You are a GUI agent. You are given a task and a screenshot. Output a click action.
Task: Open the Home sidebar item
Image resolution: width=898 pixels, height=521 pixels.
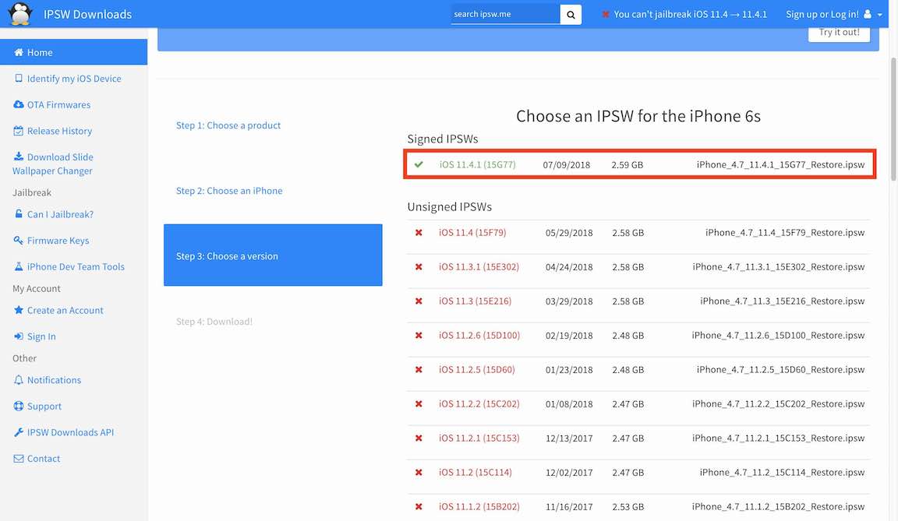click(73, 52)
